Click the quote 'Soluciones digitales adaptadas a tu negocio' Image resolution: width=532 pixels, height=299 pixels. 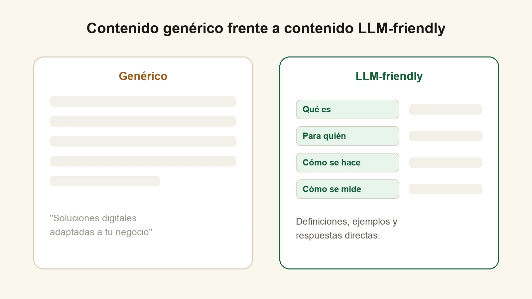[101, 225]
